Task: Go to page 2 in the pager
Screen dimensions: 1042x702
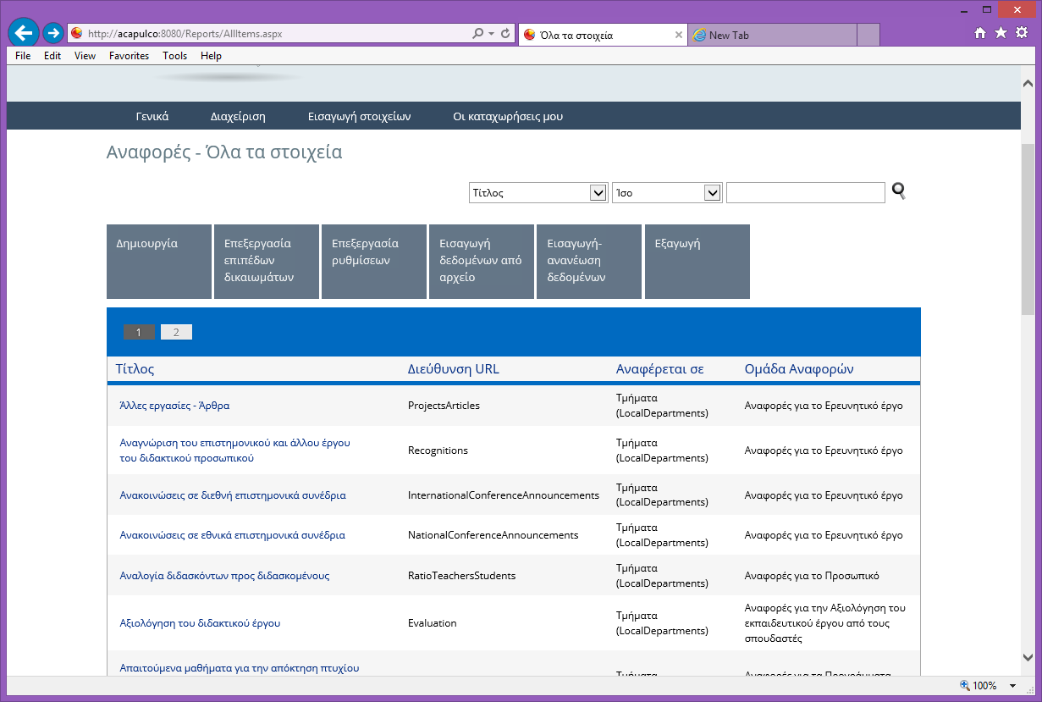Action: 176,332
